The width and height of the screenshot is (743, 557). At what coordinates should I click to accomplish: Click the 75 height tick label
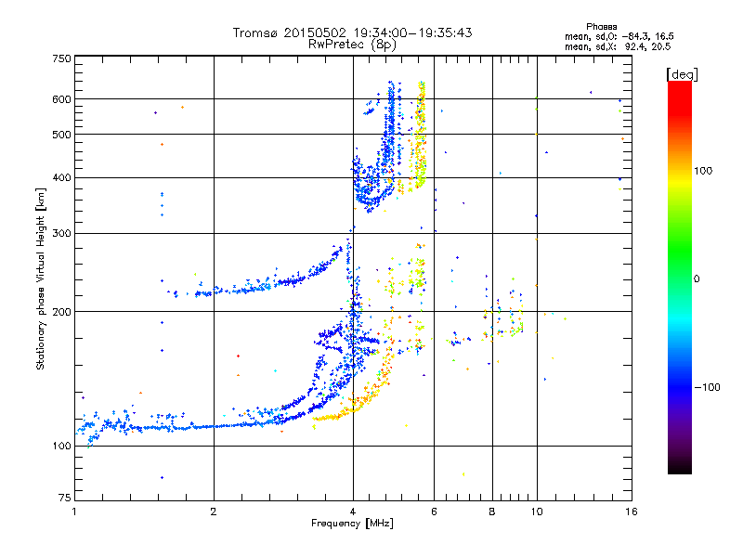pyautogui.click(x=65, y=498)
